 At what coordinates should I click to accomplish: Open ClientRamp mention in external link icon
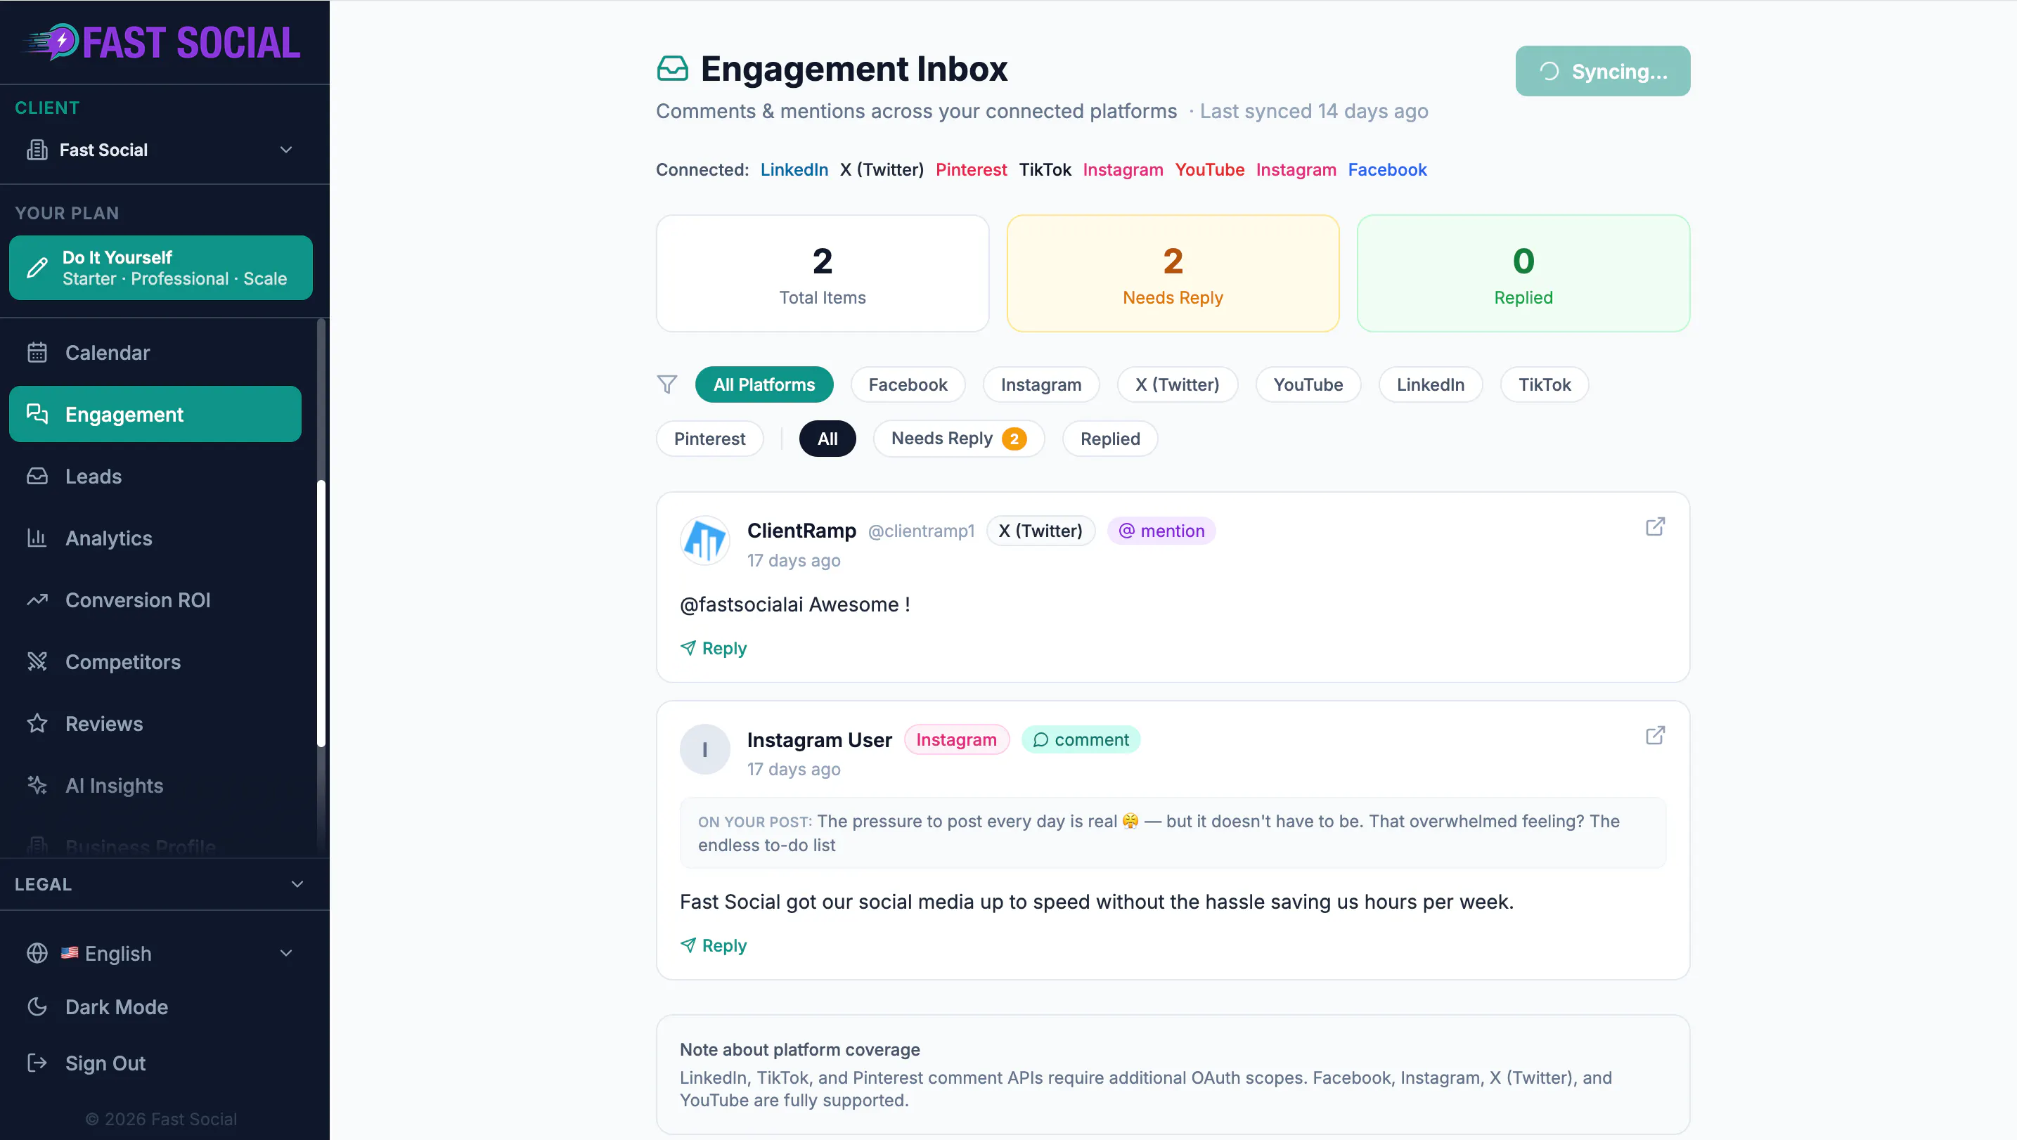tap(1654, 526)
